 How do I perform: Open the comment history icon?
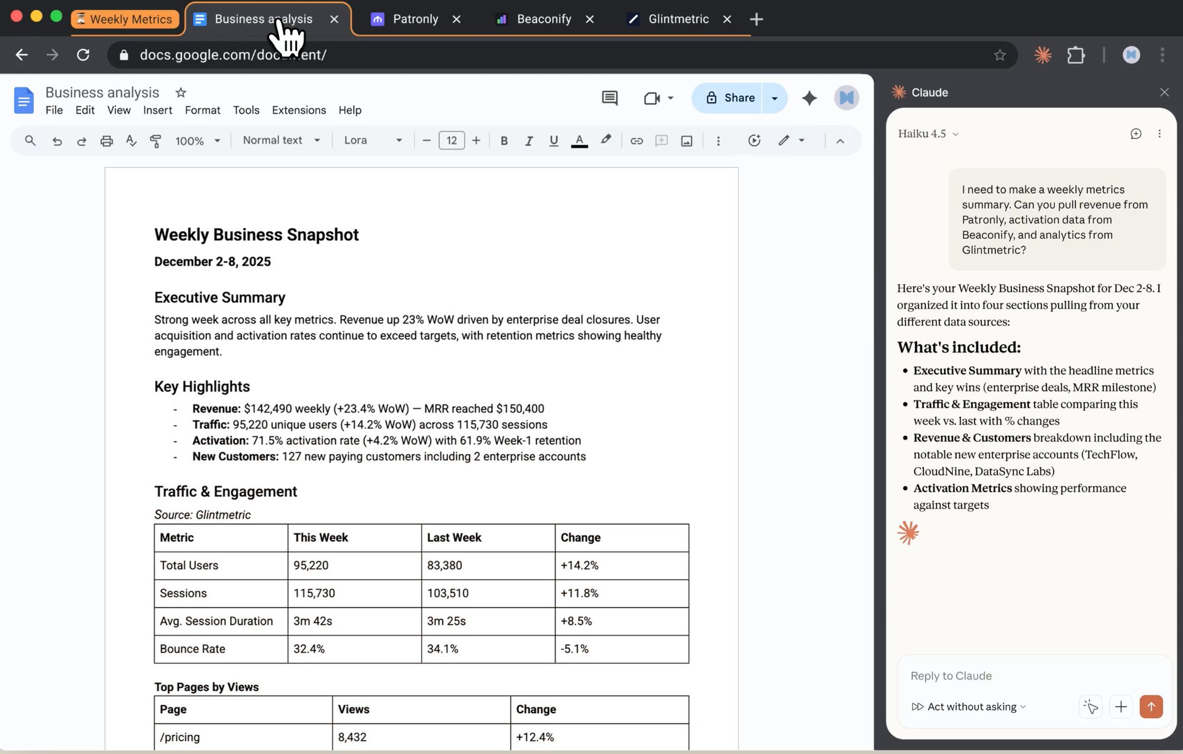click(609, 98)
